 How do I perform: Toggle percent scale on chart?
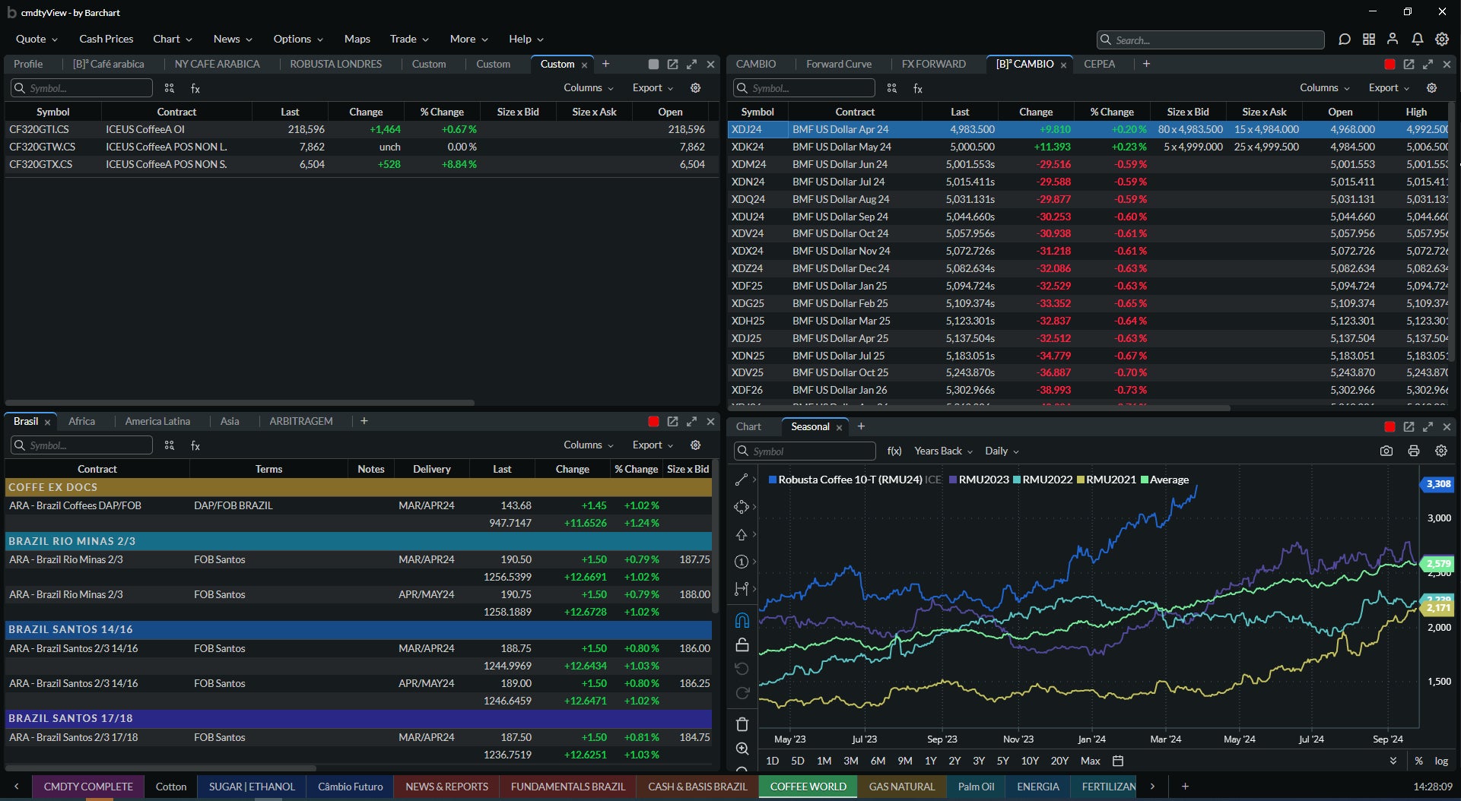[x=1418, y=761]
